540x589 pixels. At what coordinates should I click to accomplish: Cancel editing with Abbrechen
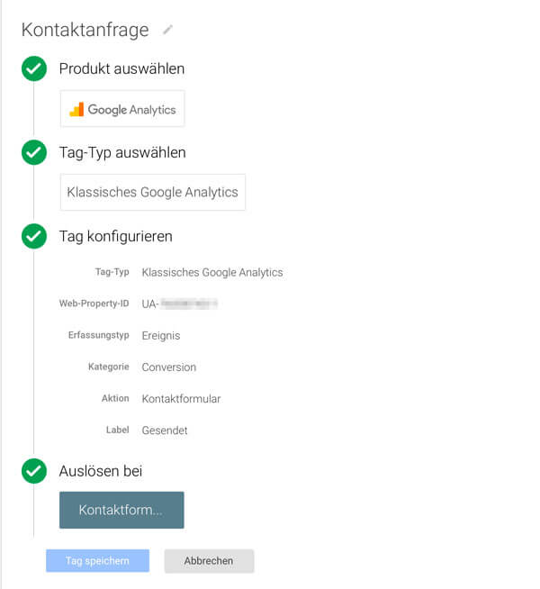(209, 561)
